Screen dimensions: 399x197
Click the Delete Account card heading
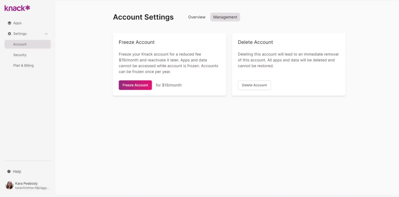point(255,42)
